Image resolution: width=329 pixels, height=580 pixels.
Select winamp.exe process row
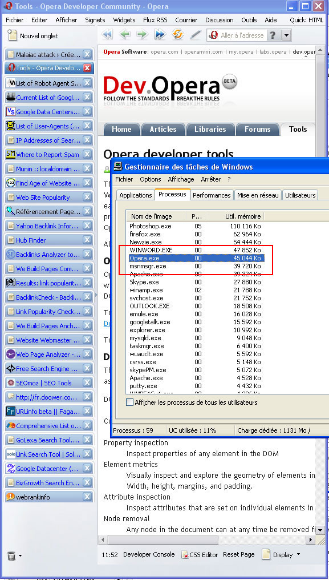pos(196,290)
